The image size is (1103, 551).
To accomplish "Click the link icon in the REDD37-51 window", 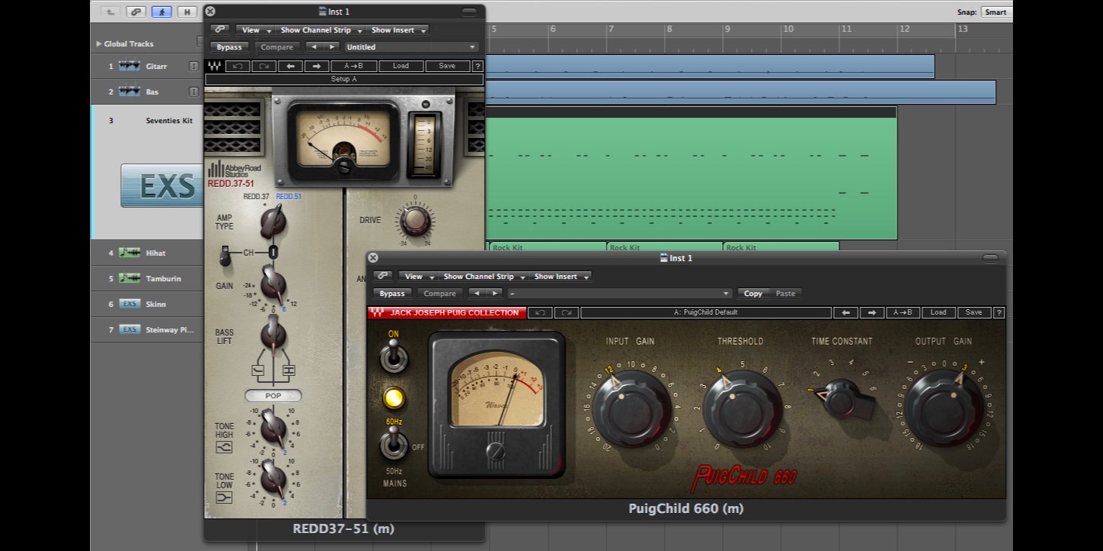I will (x=220, y=30).
